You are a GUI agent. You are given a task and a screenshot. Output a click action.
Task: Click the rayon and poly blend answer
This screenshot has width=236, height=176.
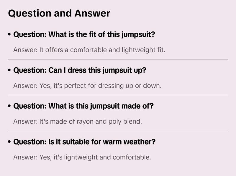pyautogui.click(x=78, y=121)
